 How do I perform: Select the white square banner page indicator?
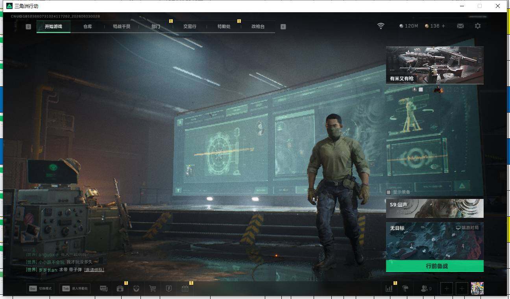[421, 89]
